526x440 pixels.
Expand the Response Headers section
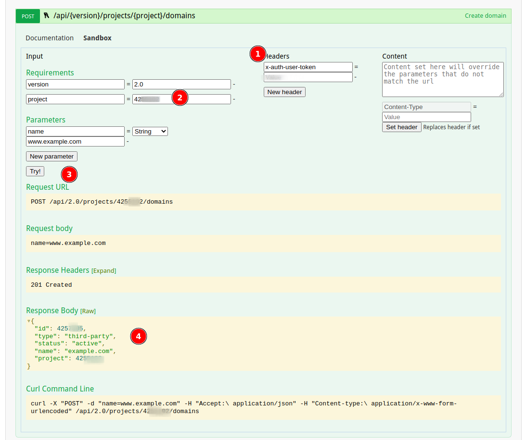103,270
